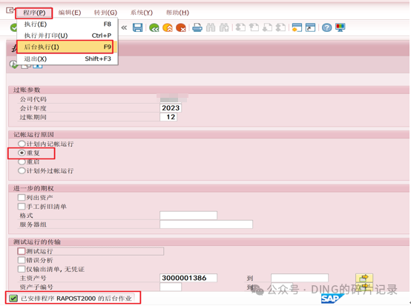Click the green check icon in status bar

coord(13,298)
